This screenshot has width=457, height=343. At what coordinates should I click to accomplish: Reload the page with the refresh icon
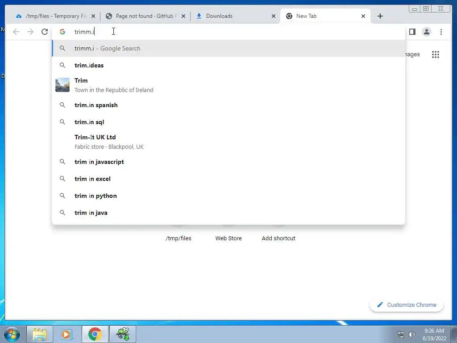(x=45, y=32)
